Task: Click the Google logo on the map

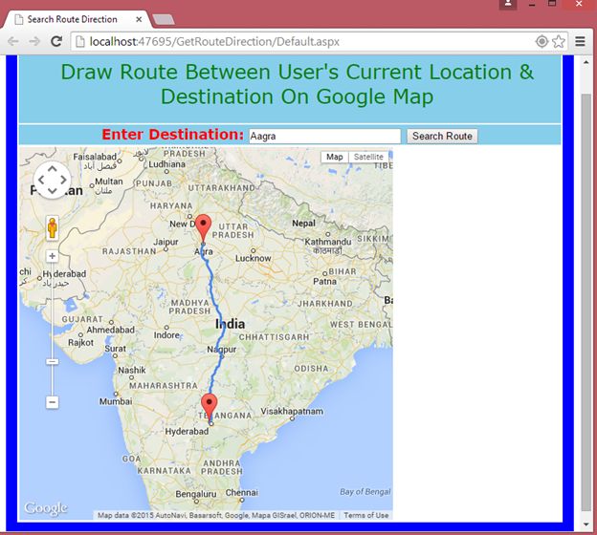Action: click(x=46, y=508)
